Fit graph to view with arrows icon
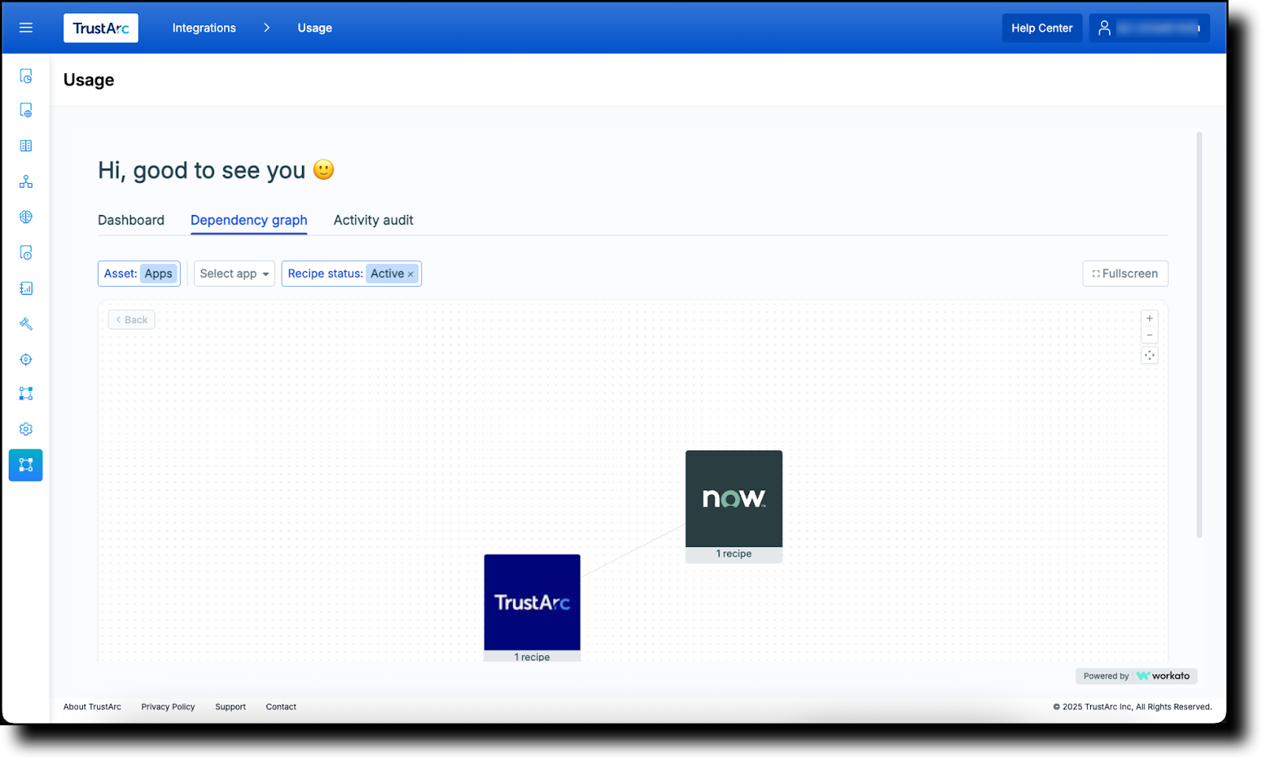Screen dimensions: 1262x759 [1149, 355]
